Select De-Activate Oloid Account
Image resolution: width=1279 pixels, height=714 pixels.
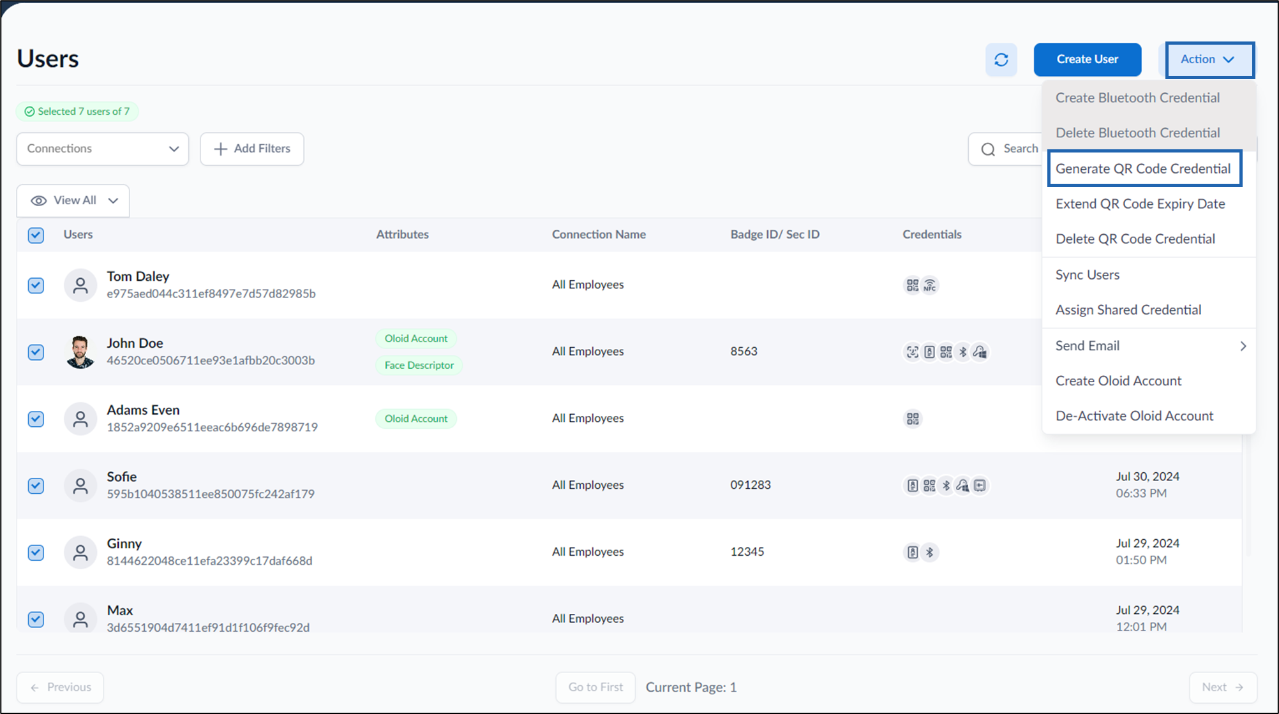click(x=1149, y=415)
